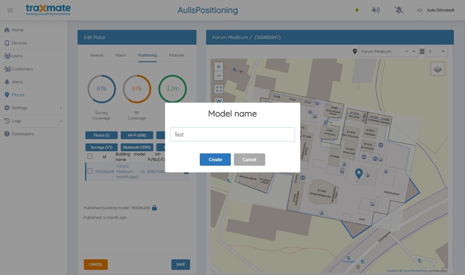Click the Model name text field
Image resolution: width=465 pixels, height=275 pixels.
(232, 134)
